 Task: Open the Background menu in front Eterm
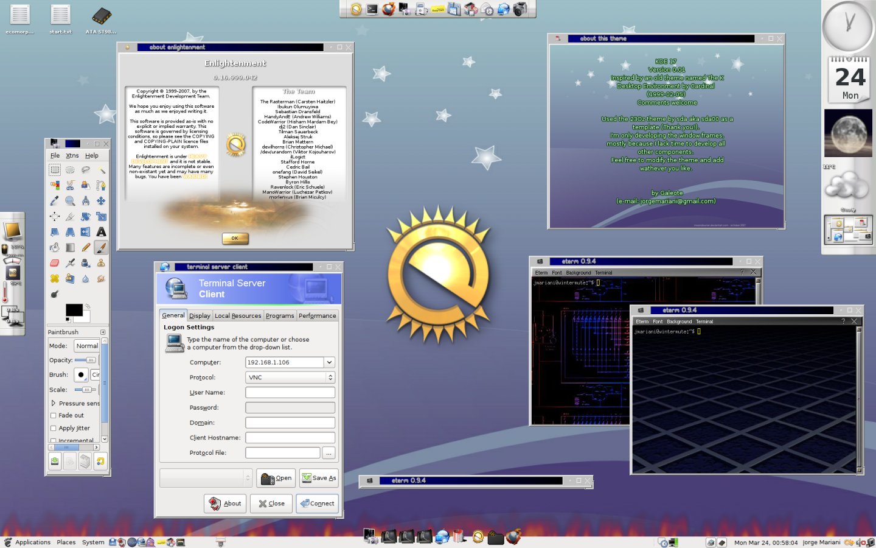(679, 321)
